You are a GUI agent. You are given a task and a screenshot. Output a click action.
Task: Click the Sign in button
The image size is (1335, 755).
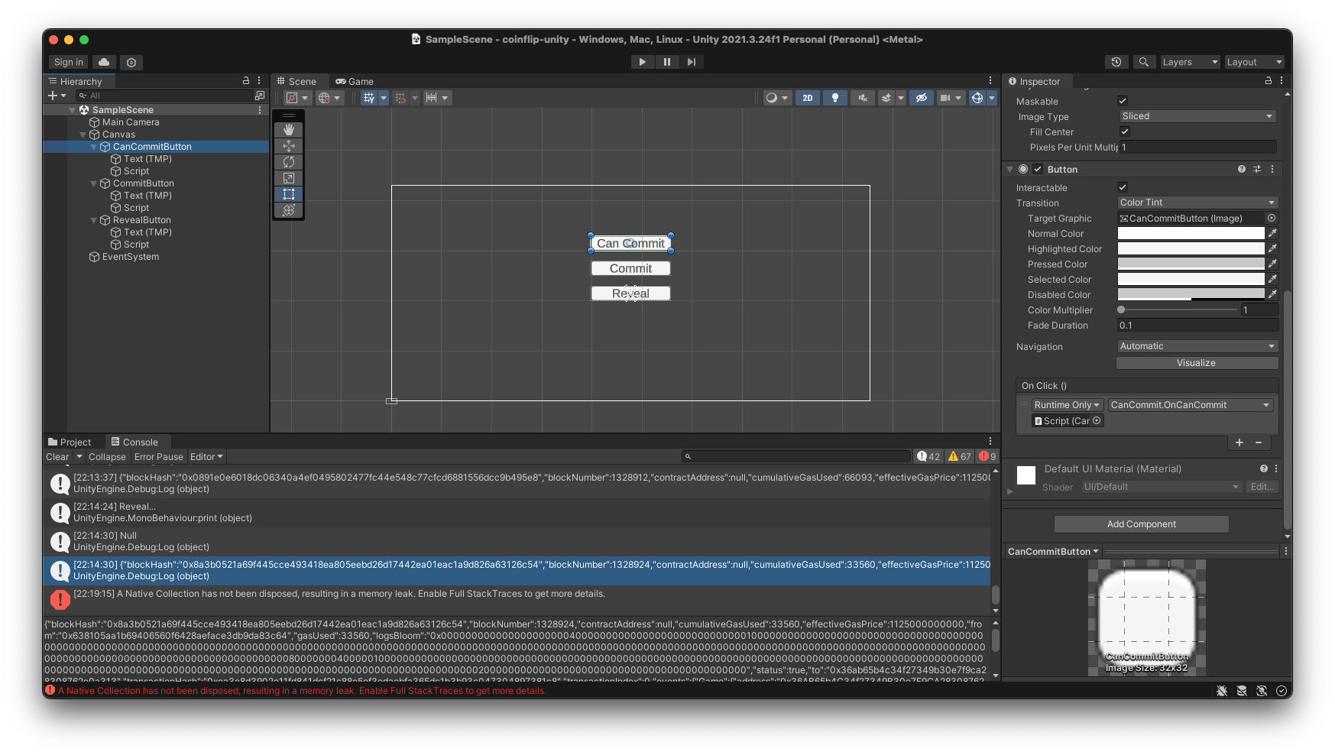point(69,62)
